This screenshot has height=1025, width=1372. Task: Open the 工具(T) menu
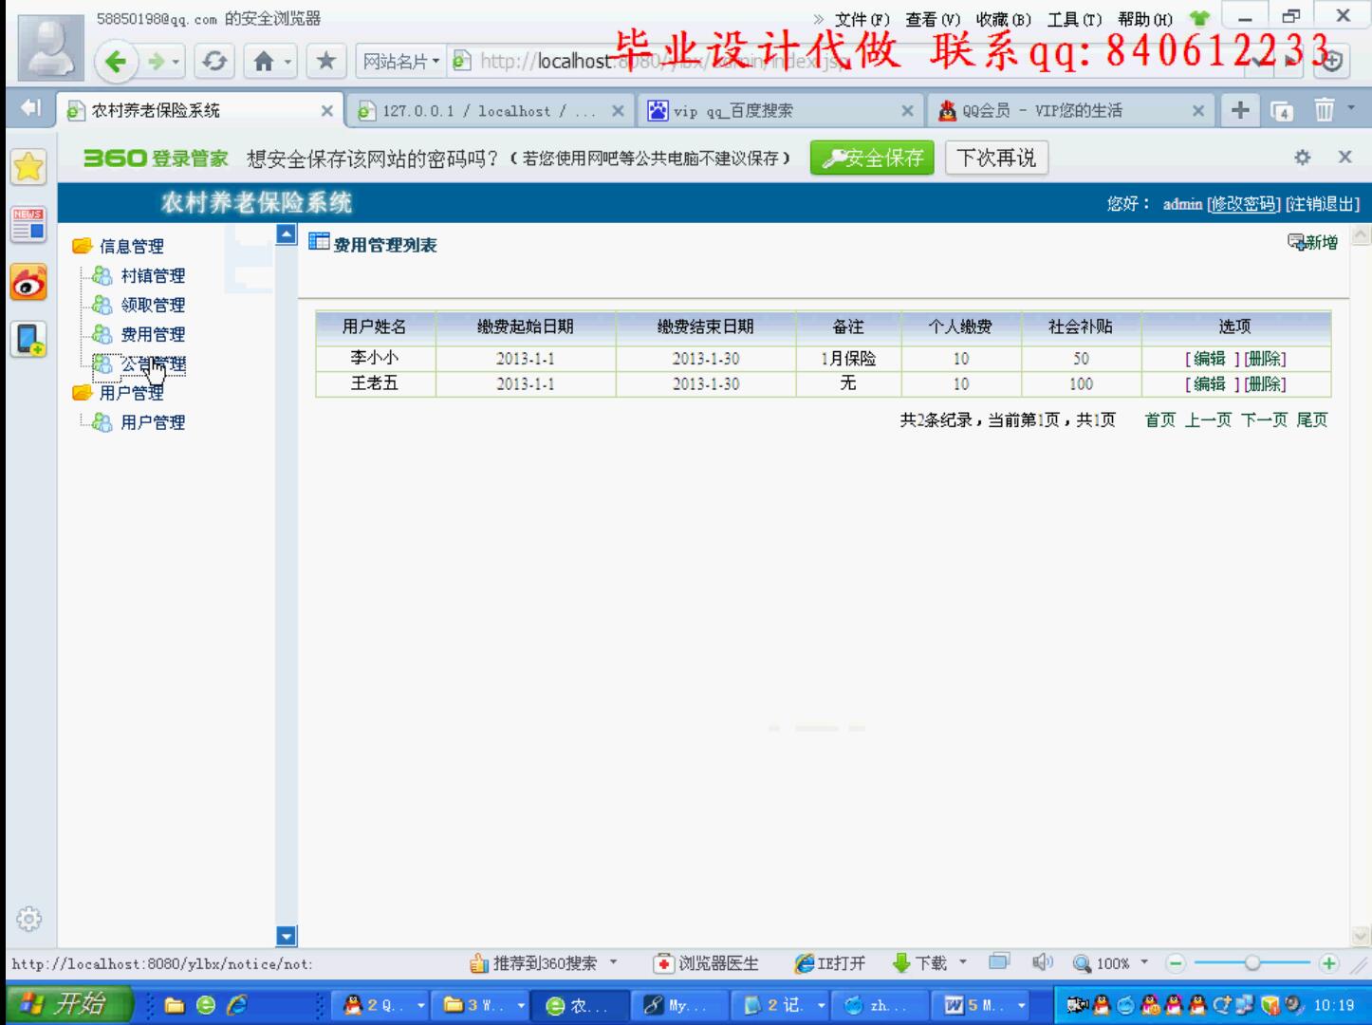coord(1074,19)
